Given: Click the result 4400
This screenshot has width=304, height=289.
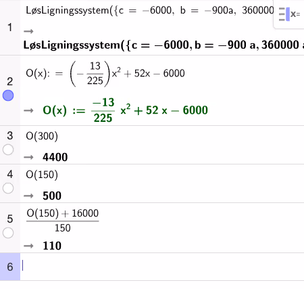Looking at the screenshot, I should [55, 157].
